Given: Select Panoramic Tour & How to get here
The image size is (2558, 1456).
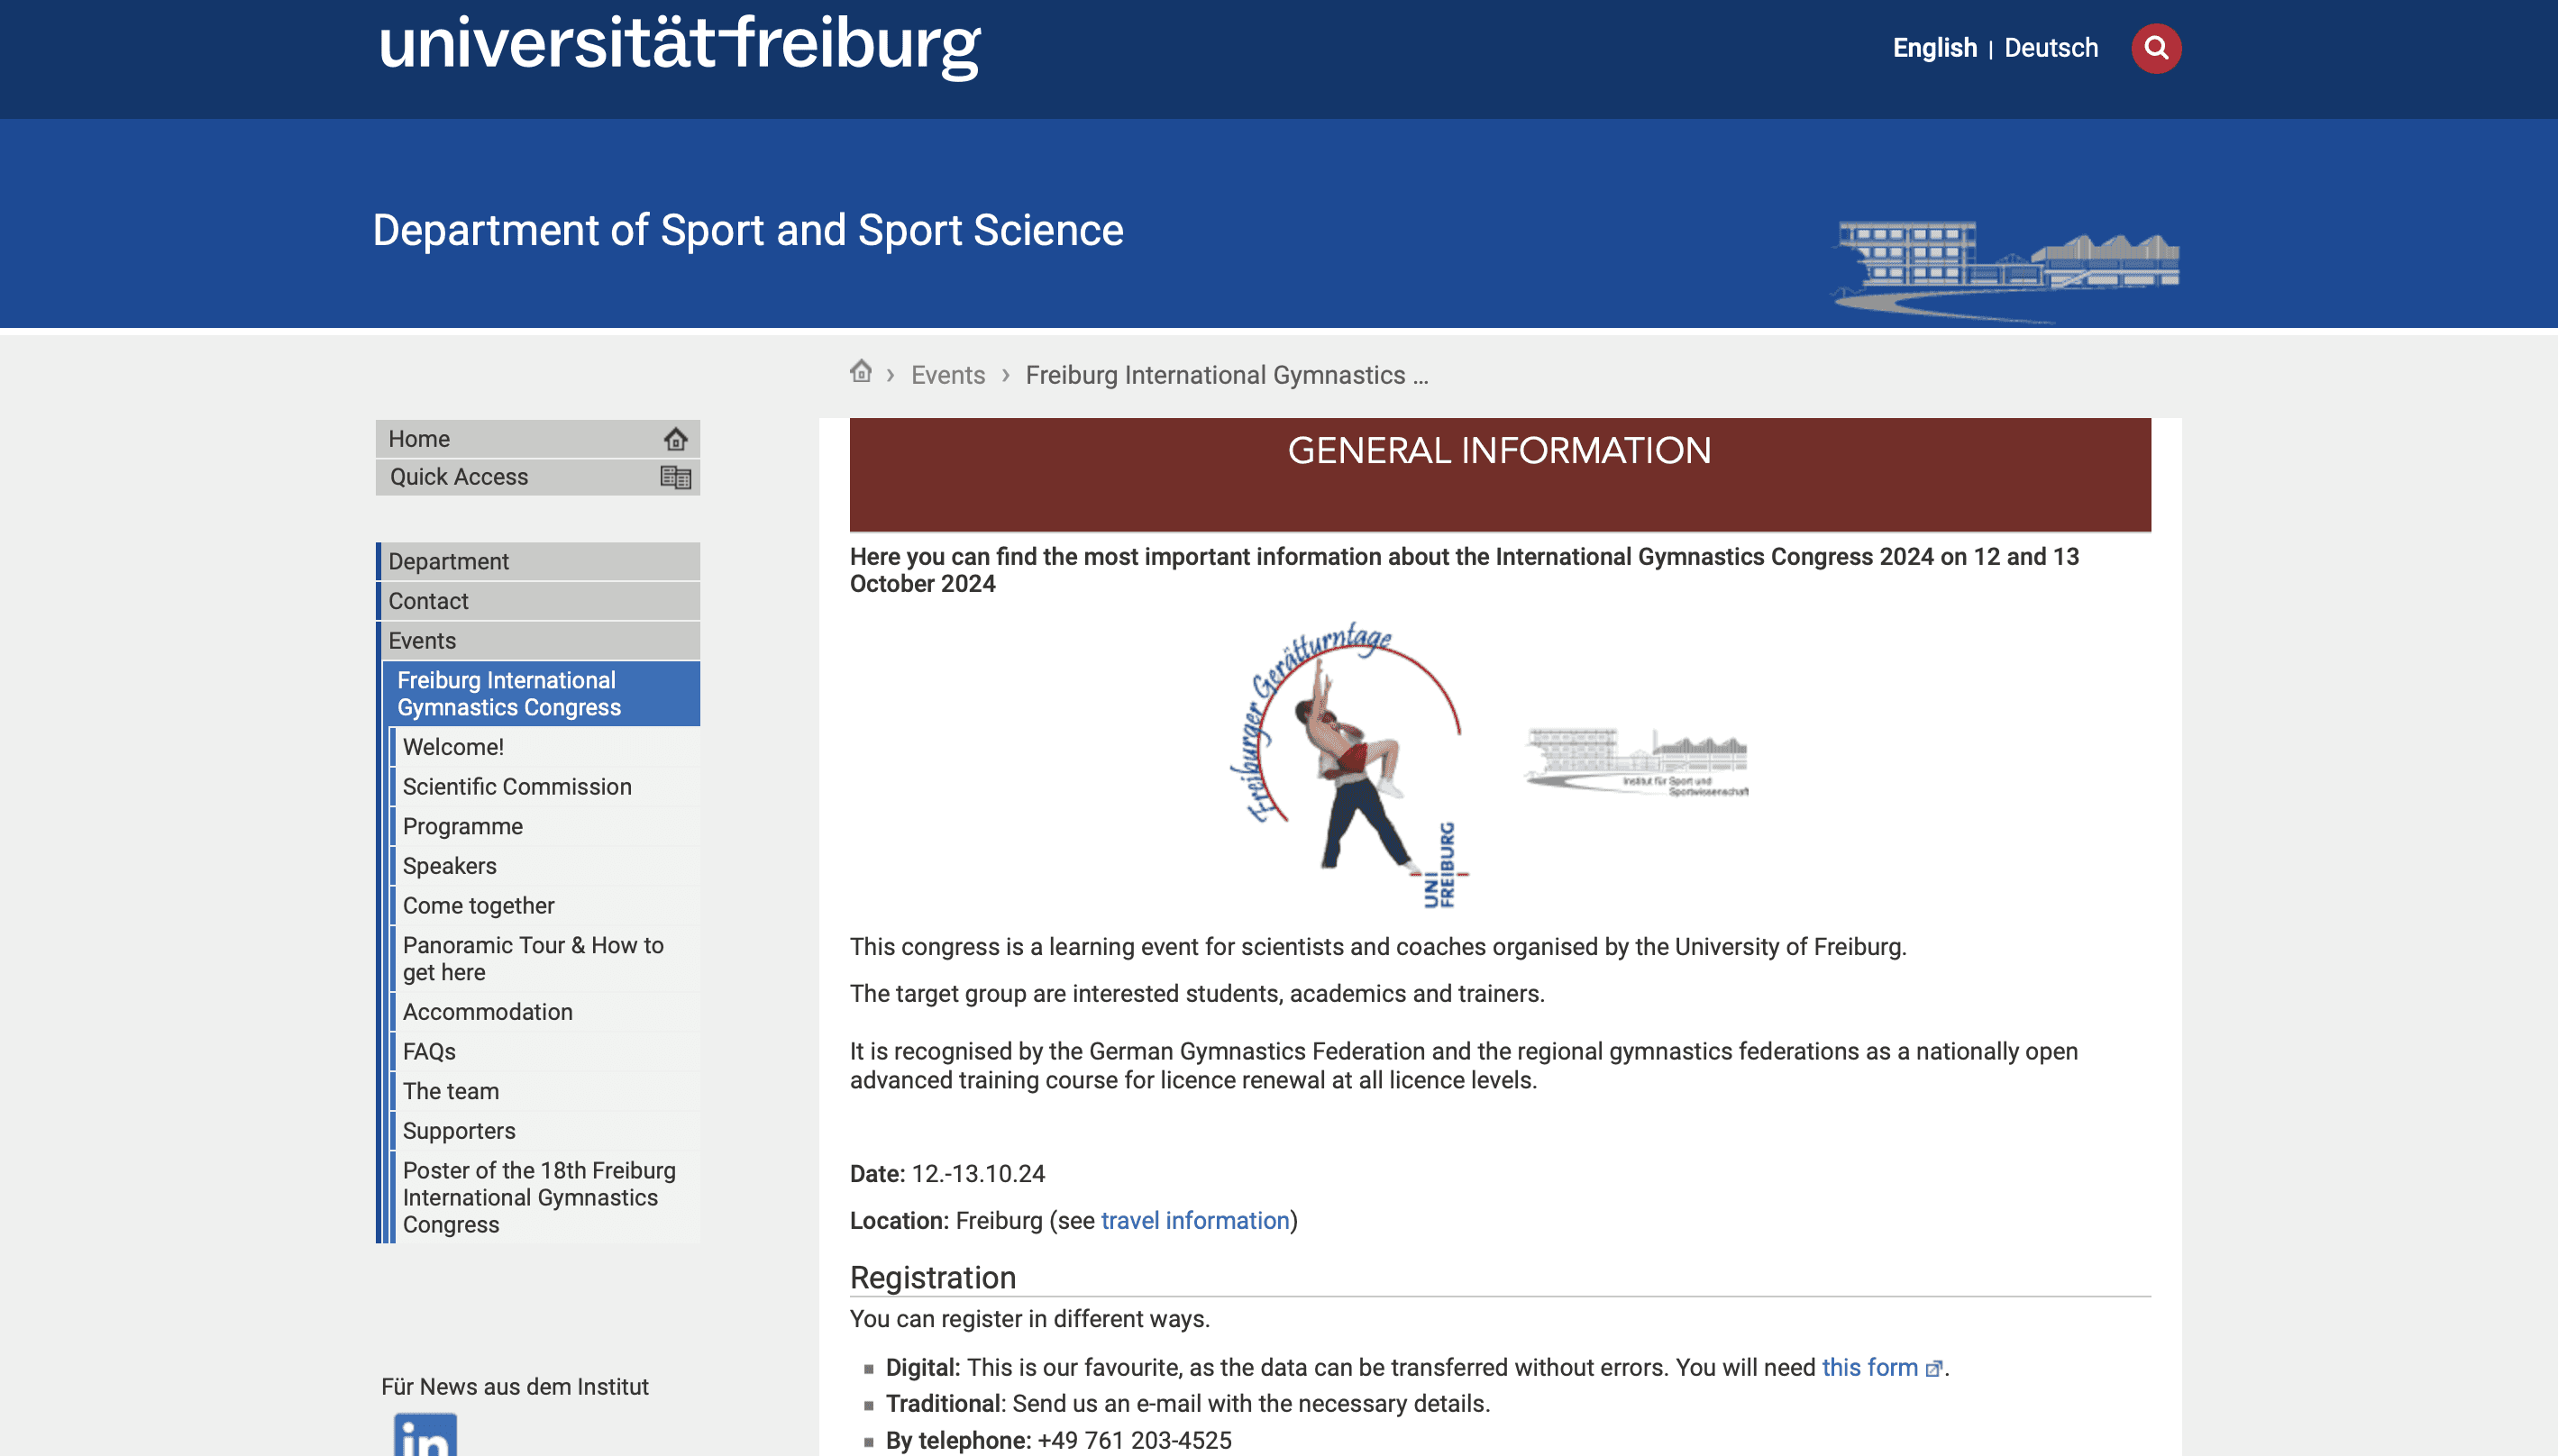Looking at the screenshot, I should pos(532,958).
